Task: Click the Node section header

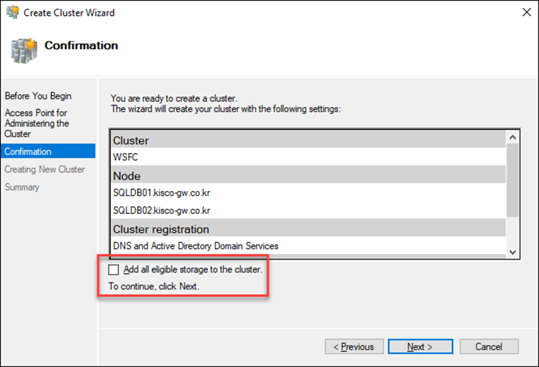Action: 308,175
